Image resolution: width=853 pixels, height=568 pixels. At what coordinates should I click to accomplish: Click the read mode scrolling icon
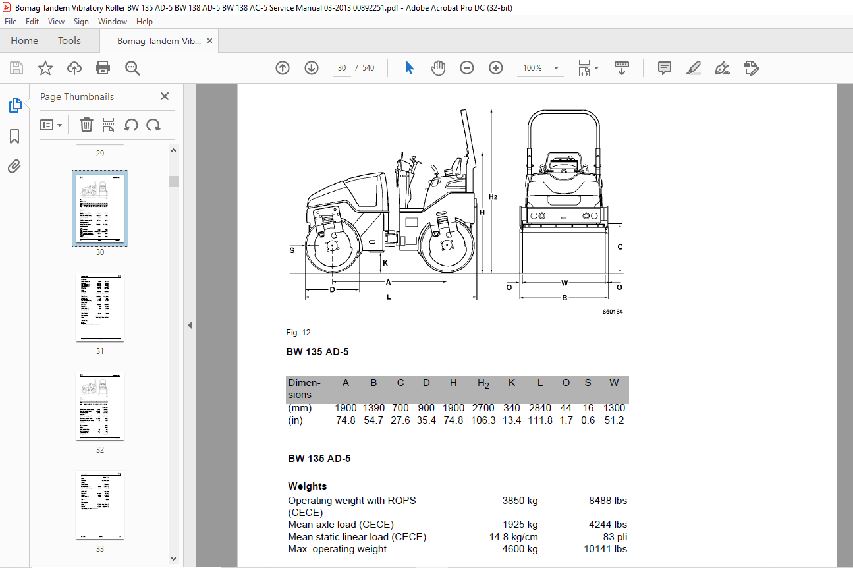click(x=621, y=68)
